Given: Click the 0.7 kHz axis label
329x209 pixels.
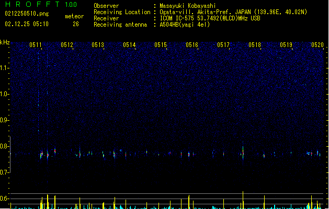Looking at the screenshot, I should click(x=4, y=172).
